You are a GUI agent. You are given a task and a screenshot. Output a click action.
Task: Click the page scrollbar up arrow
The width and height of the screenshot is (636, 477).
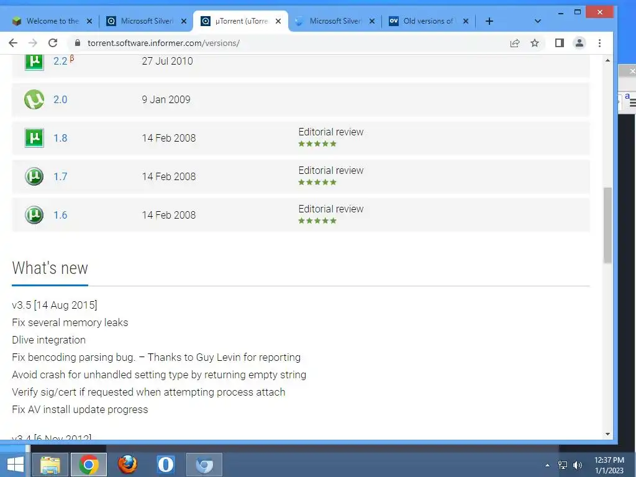[x=607, y=60]
